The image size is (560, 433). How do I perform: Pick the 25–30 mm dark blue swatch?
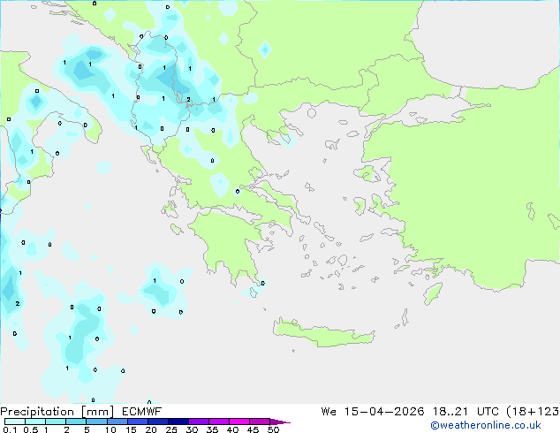pyautogui.click(x=178, y=422)
